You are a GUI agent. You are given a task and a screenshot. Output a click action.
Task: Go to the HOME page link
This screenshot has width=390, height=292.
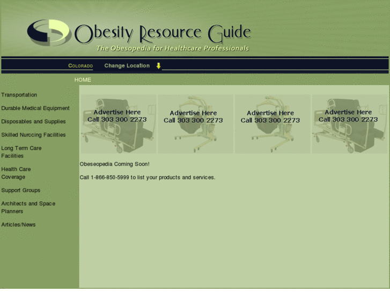click(x=83, y=80)
